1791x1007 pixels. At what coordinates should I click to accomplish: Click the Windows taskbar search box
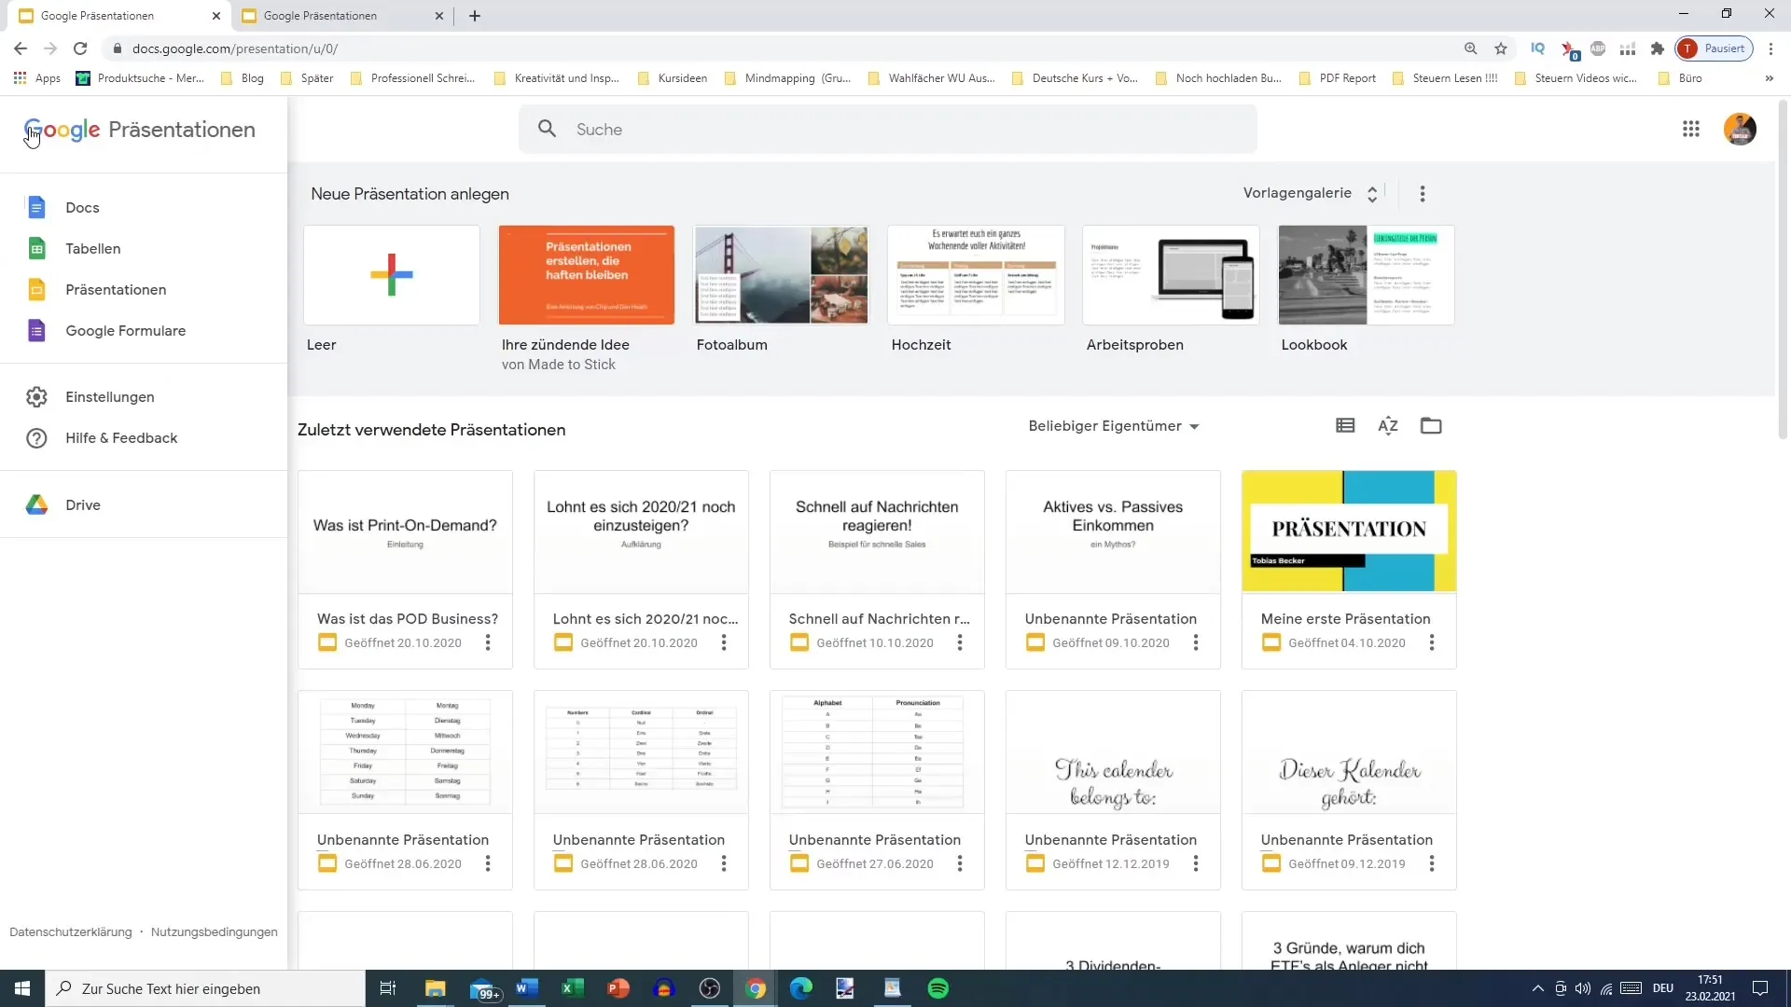205,988
